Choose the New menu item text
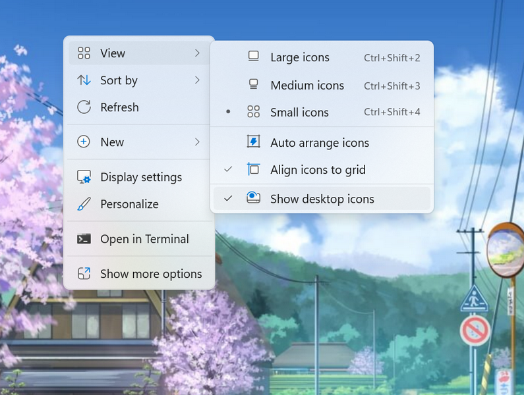This screenshot has height=395, width=524. tap(112, 142)
